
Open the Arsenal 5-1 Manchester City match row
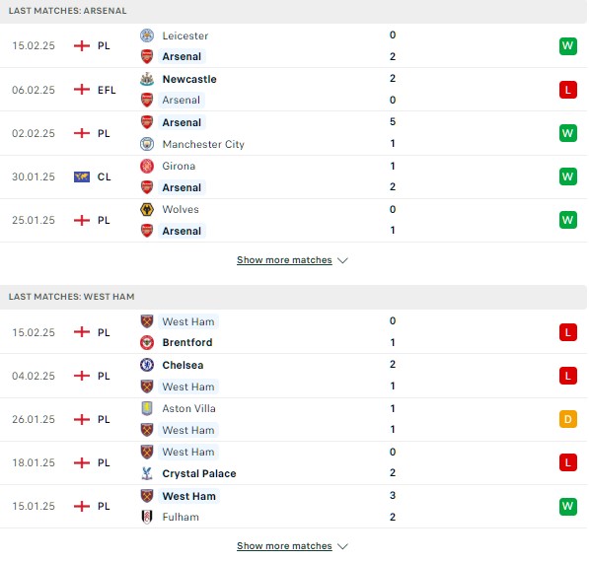click(x=293, y=133)
